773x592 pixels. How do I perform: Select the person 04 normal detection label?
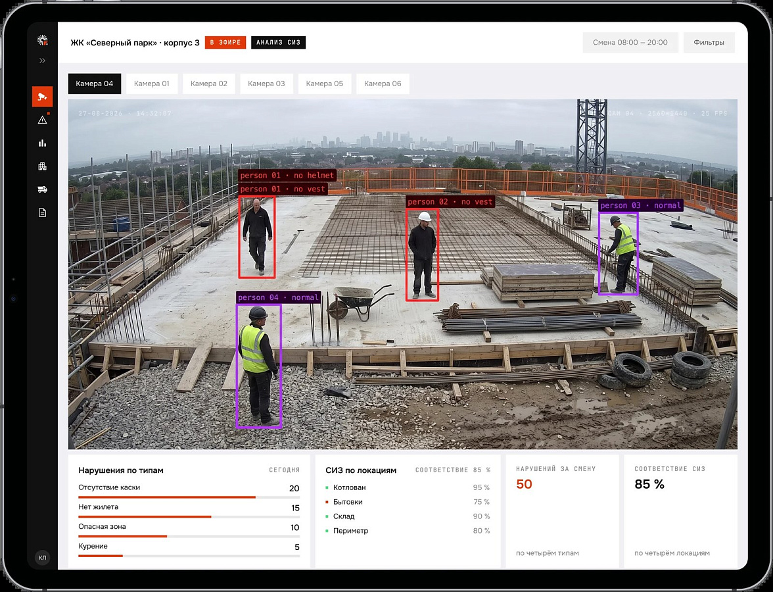click(x=279, y=297)
